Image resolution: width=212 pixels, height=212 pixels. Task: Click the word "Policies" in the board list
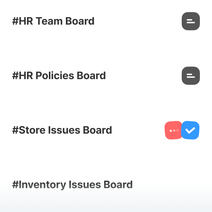(x=55, y=76)
